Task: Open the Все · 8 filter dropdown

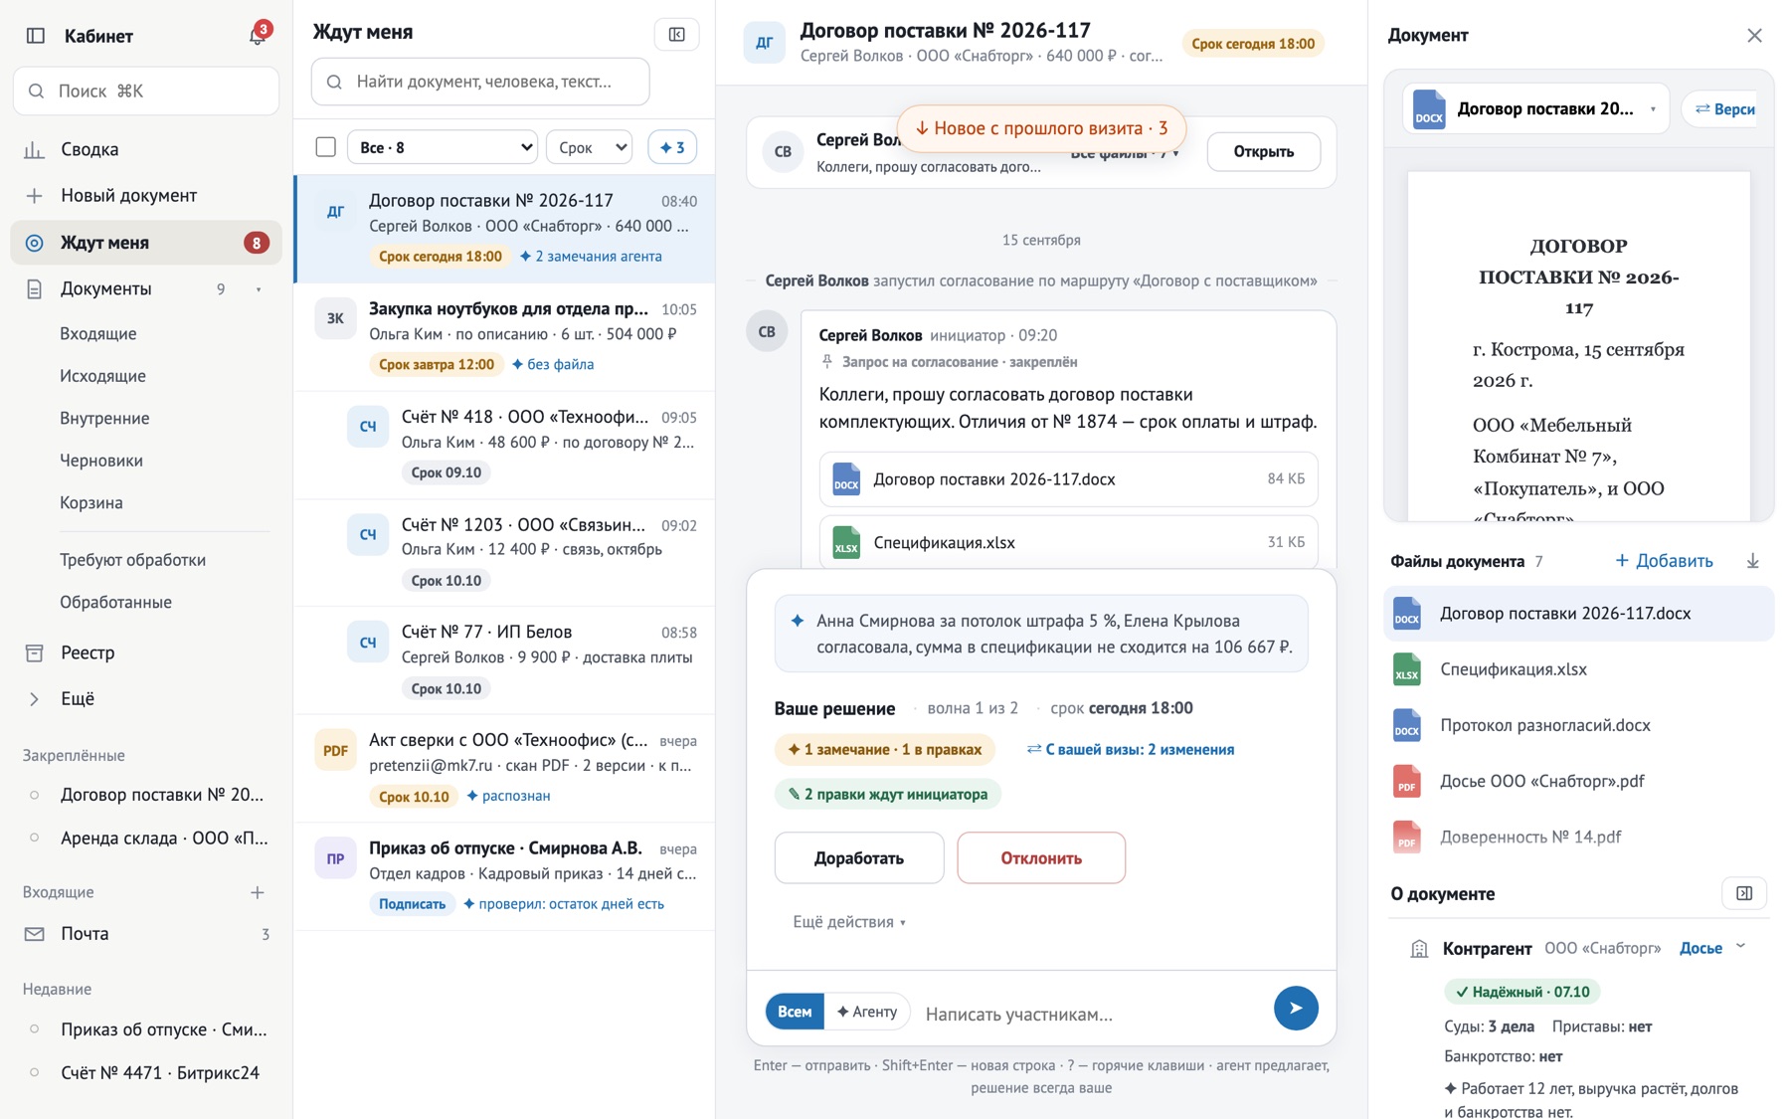Action: click(x=443, y=147)
